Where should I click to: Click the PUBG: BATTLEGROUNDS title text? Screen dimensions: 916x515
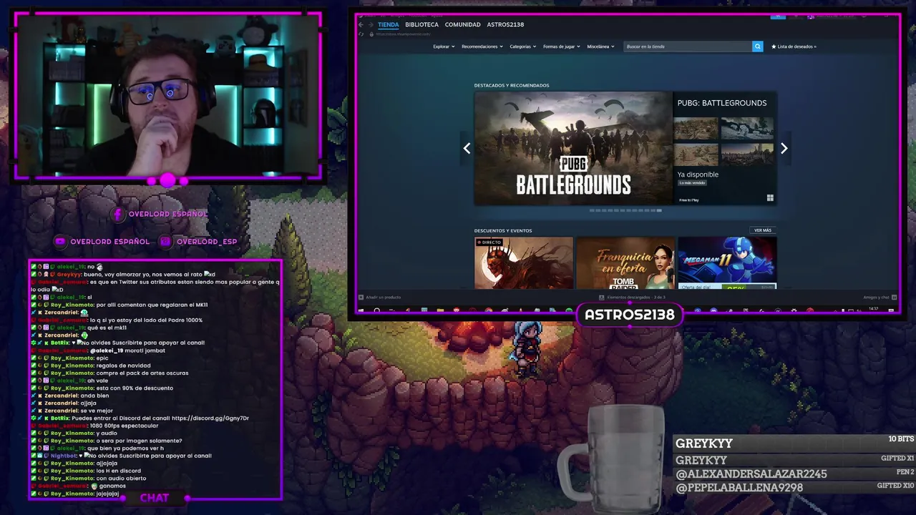(x=722, y=103)
